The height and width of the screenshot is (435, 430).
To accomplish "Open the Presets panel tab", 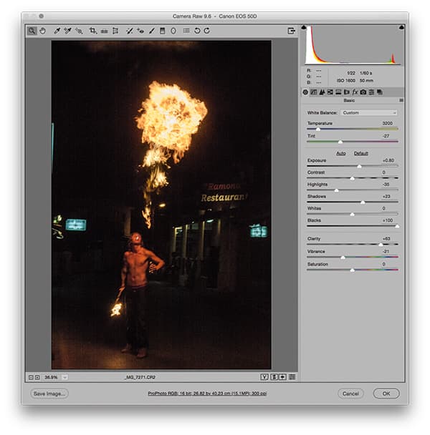I will tap(371, 92).
